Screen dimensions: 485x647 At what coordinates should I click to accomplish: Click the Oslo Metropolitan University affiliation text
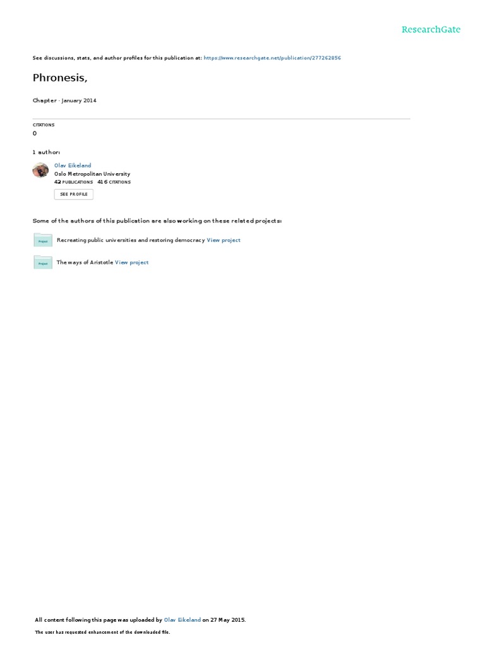pyautogui.click(x=92, y=174)
